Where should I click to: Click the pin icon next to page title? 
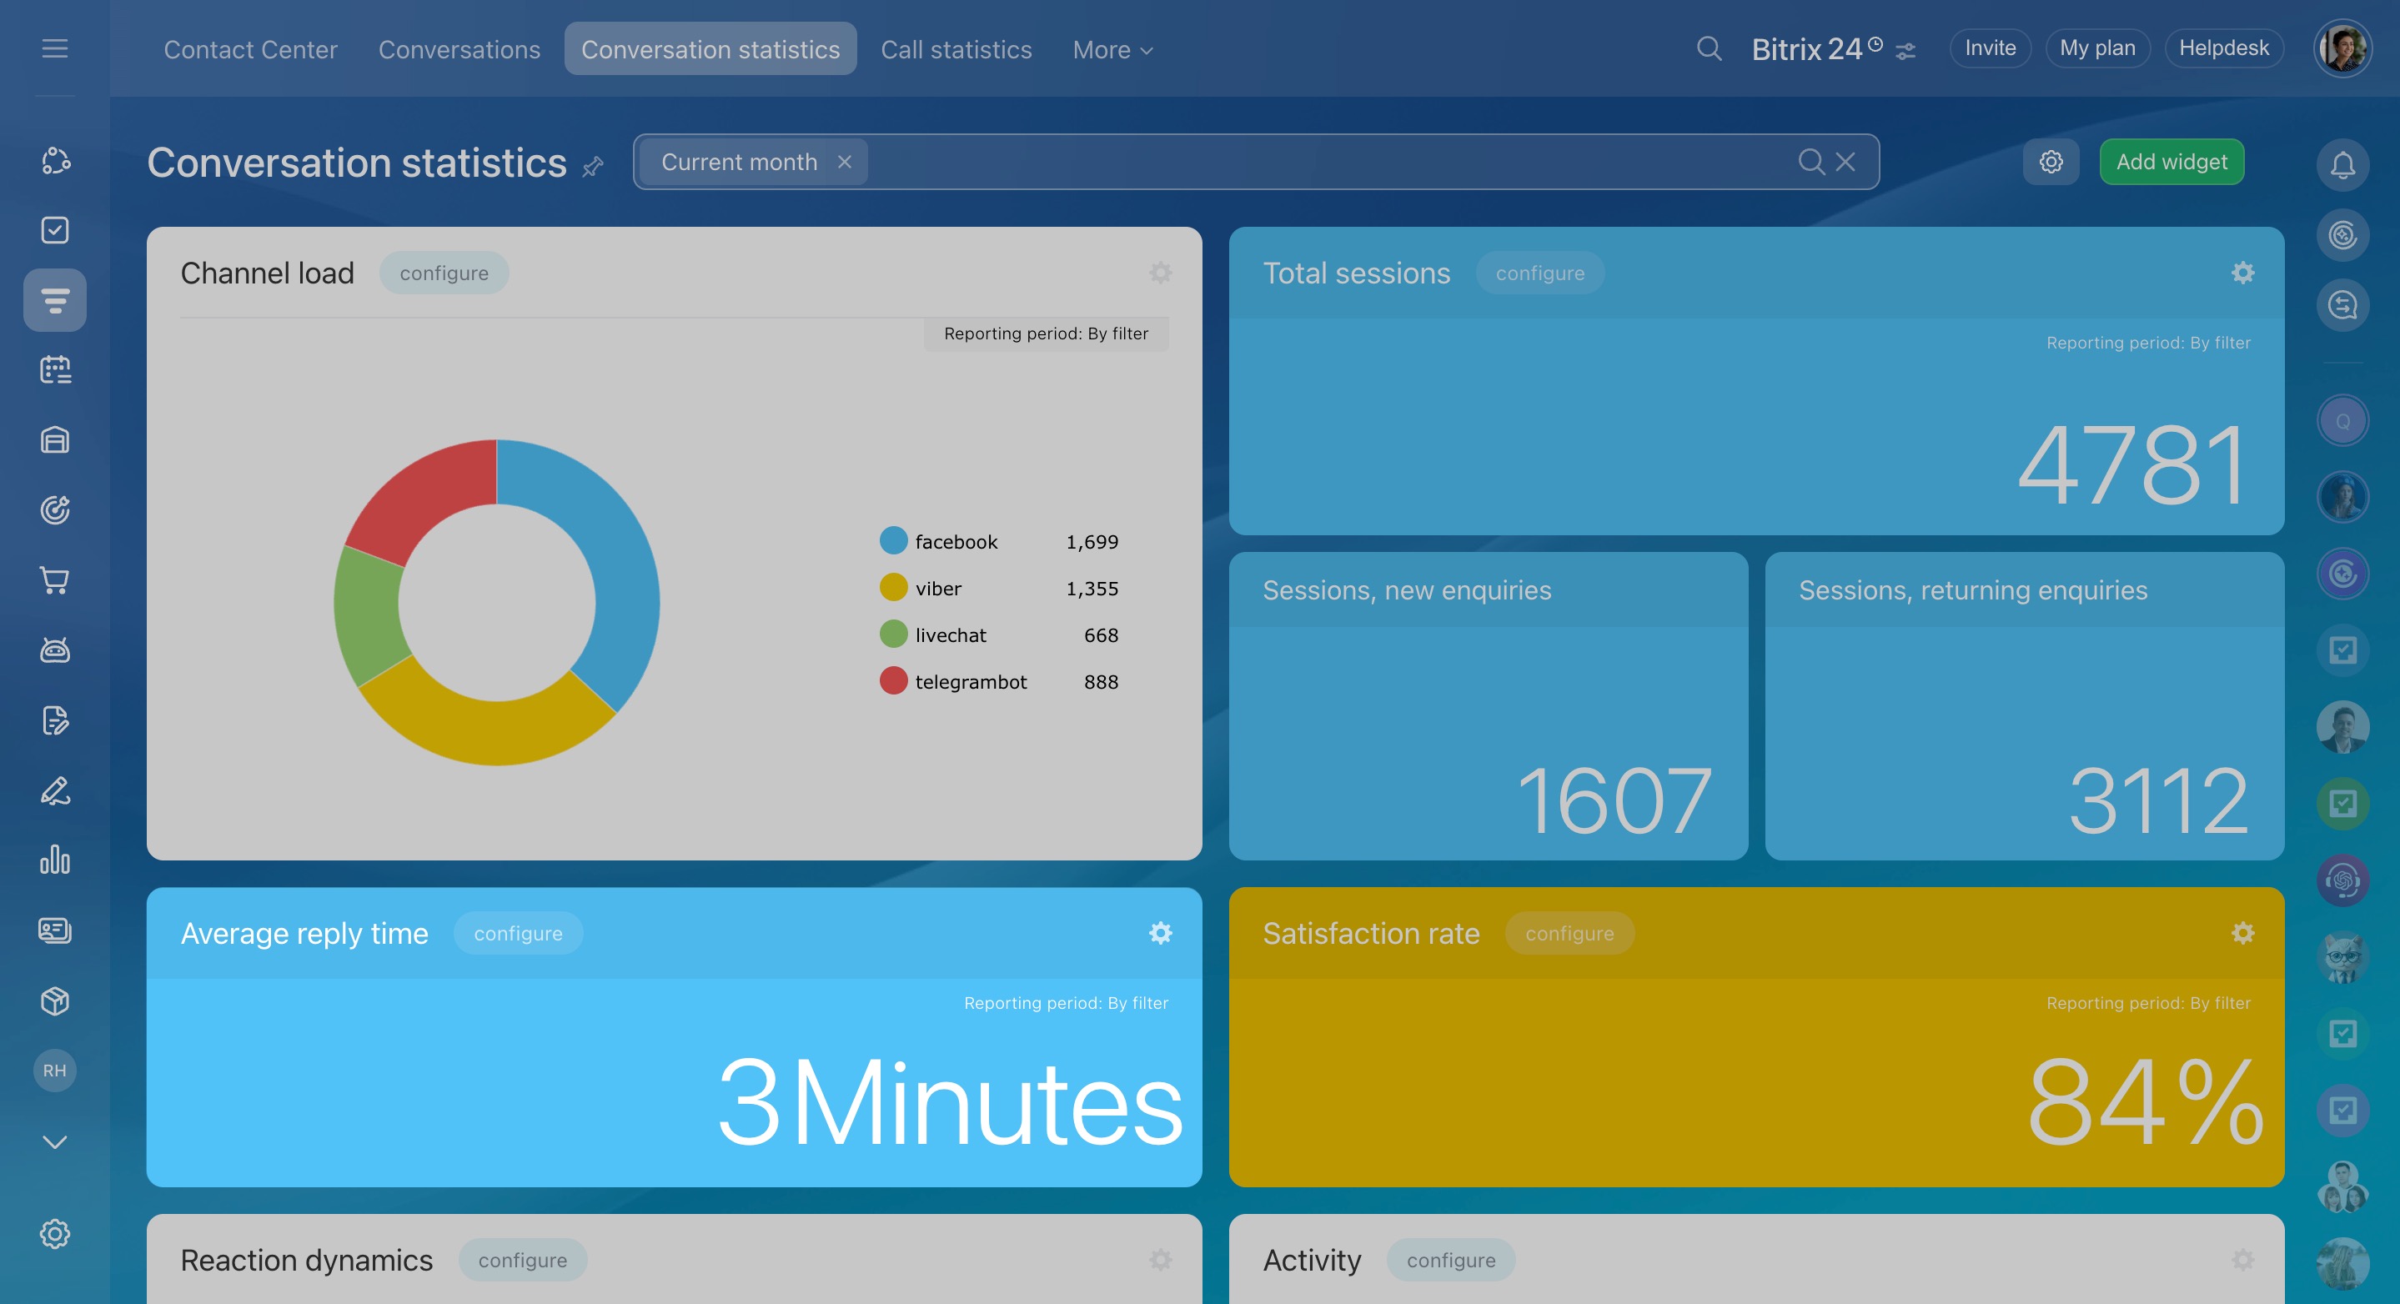593,167
